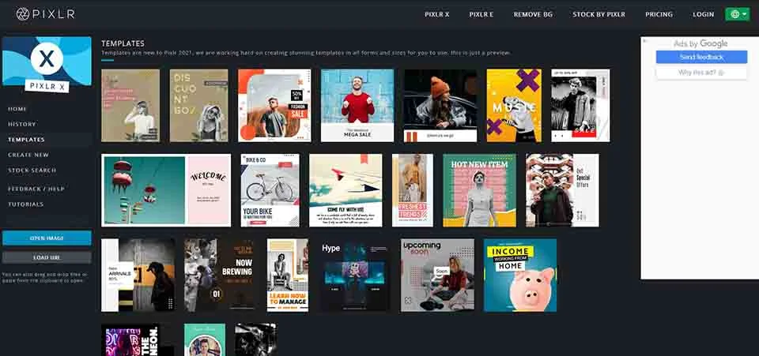Select the yellow Music template thumbnail
The image size is (759, 356).
tap(513, 105)
